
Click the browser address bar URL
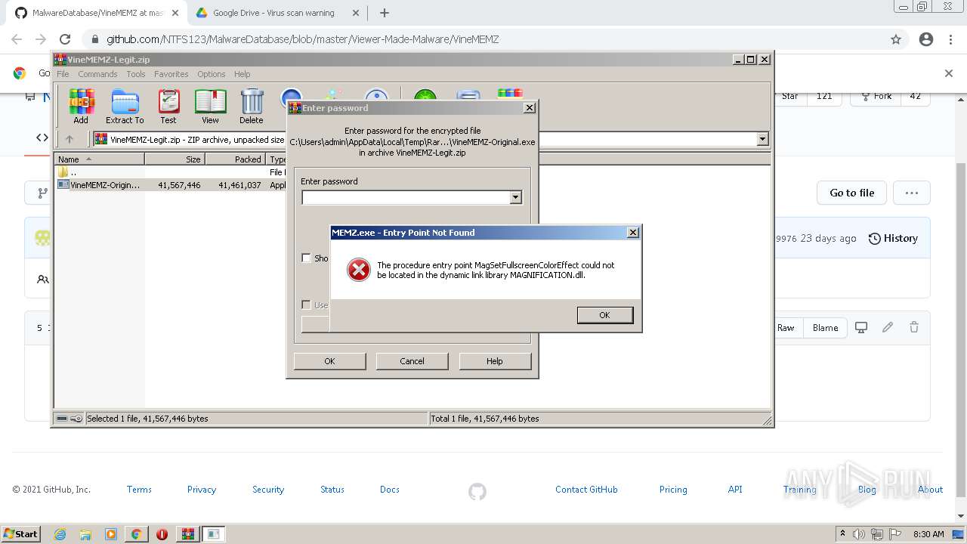[302, 39]
